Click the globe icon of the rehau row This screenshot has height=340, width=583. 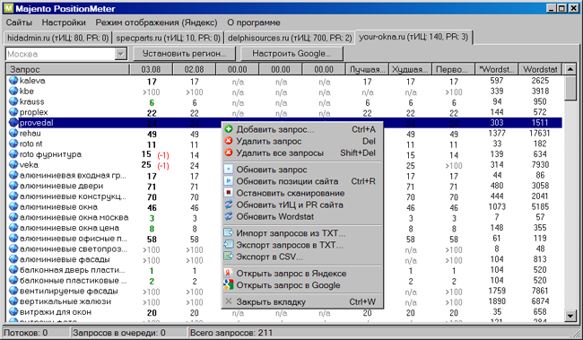13,133
